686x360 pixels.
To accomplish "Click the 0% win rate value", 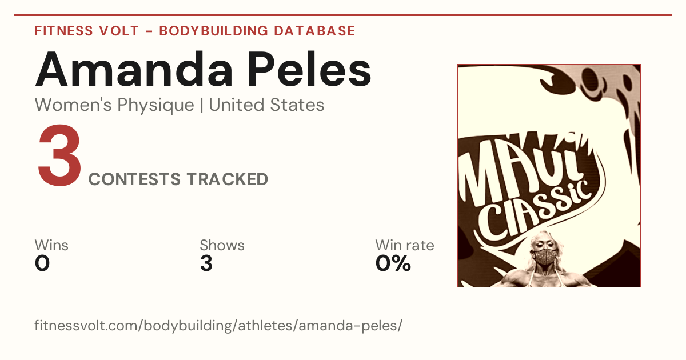I will coord(393,263).
